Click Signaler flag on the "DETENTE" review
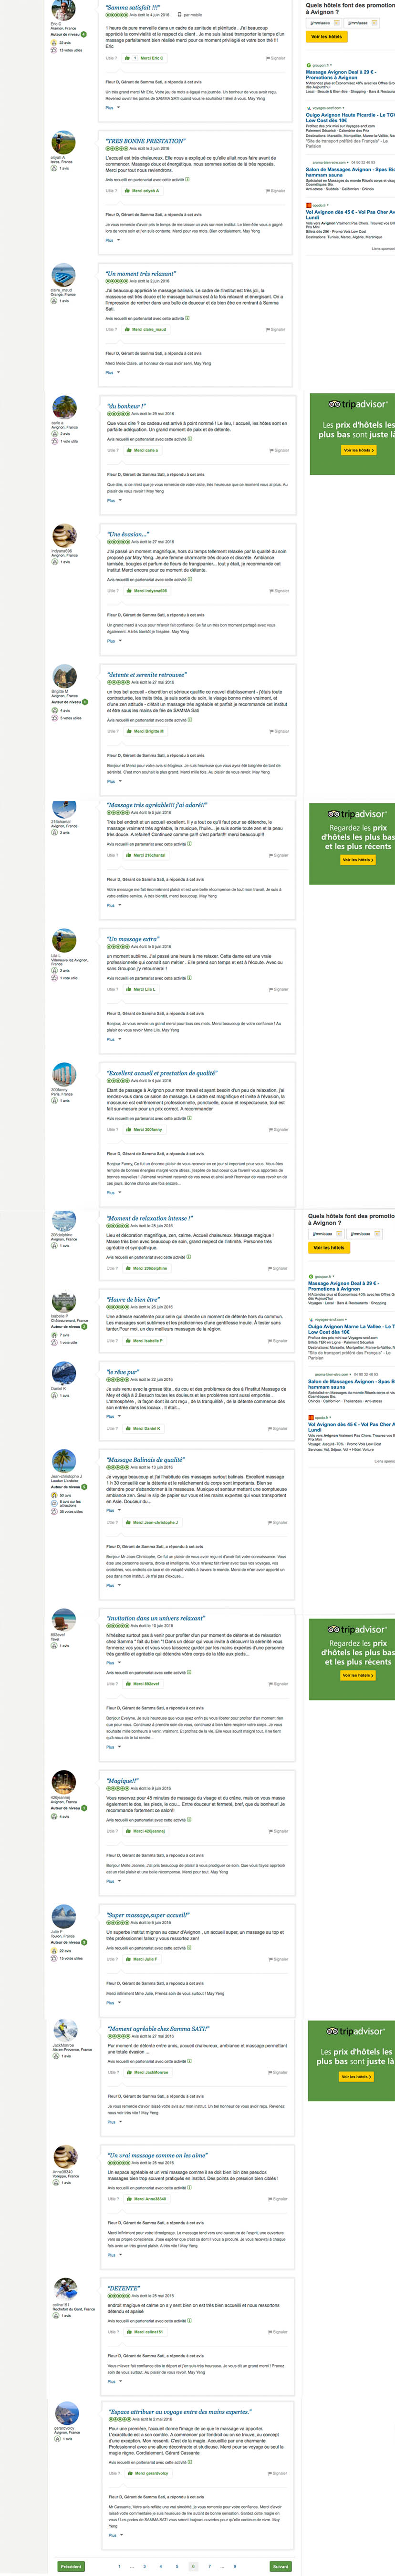 coord(279,2332)
